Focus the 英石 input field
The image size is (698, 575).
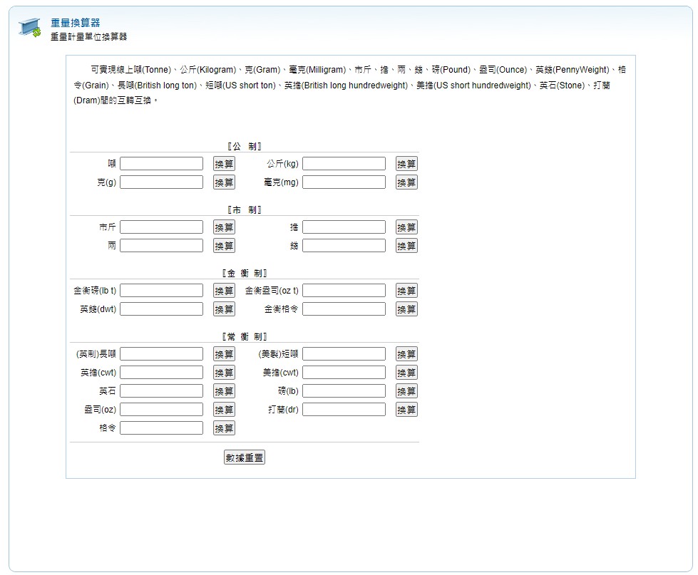(x=162, y=391)
